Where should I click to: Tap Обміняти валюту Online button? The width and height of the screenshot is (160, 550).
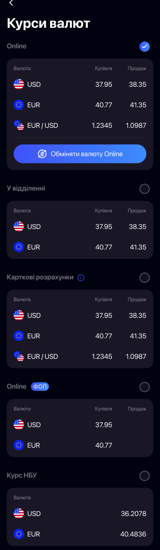coord(80,154)
